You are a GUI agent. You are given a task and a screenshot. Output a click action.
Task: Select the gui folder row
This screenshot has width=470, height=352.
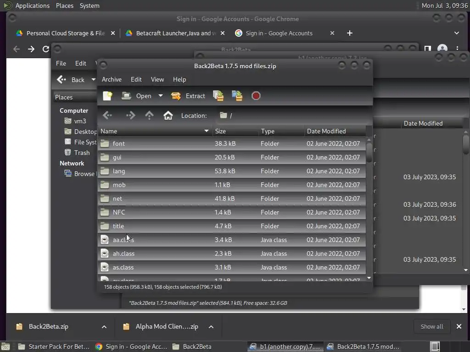tap(231, 158)
